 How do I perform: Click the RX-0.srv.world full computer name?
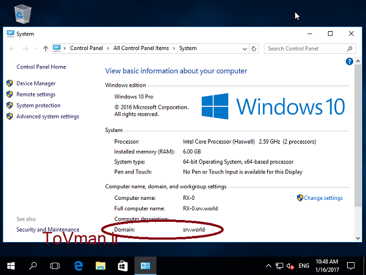click(x=200, y=208)
